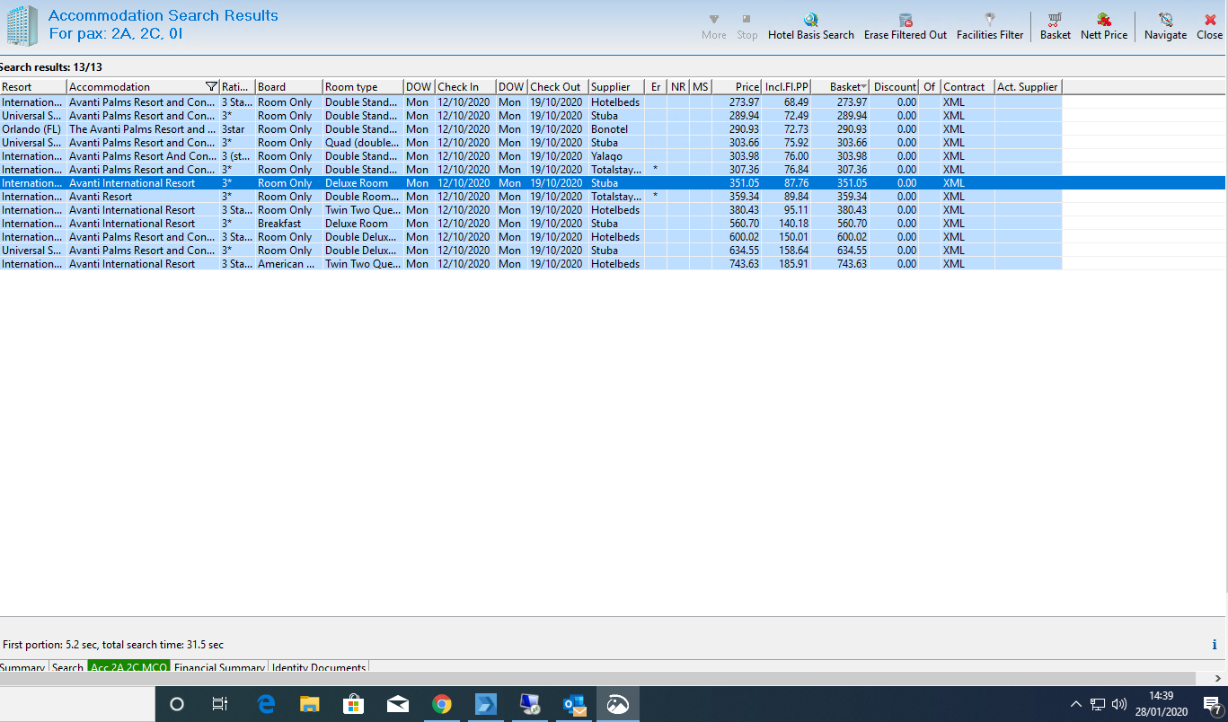The width and height of the screenshot is (1228, 722).
Task: Open Remote Desktop icon on taskbar
Action: 530,704
